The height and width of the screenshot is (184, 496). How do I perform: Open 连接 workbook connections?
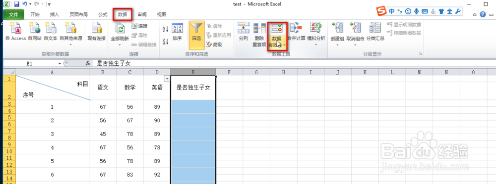click(139, 26)
